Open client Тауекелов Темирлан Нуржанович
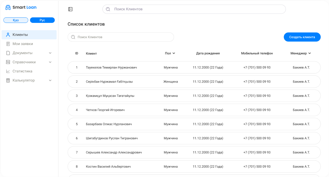 point(194,67)
